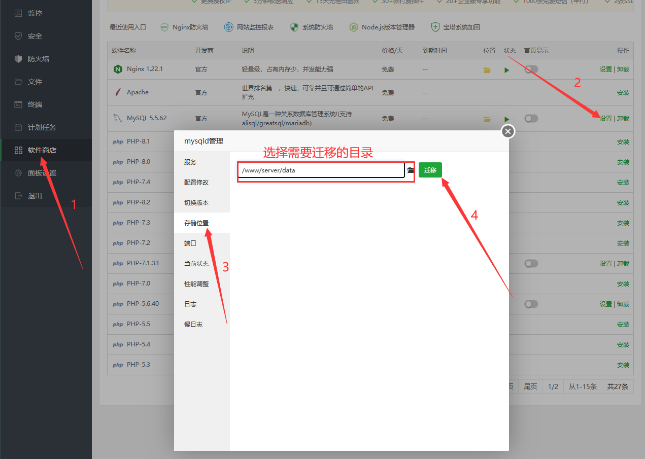
Task: Toggle PHP-7.1.33 homepage display switch
Action: point(531,263)
